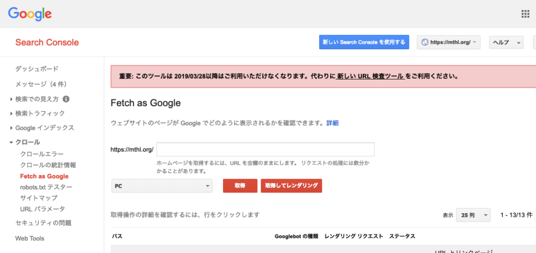Open URL パラメータ in sidebar
Screen dimensions: 536x253
[x=42, y=209]
